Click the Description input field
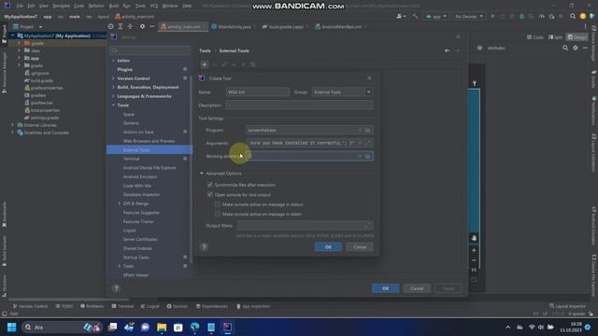Viewport: 598px width, 336px height. (299, 105)
